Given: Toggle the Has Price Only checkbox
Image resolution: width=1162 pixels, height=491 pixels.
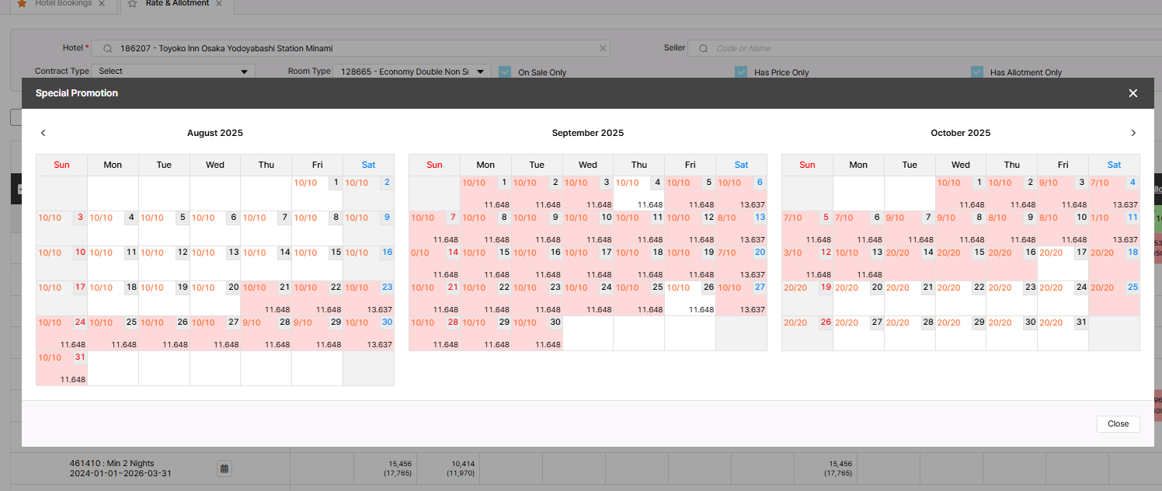Looking at the screenshot, I should [x=741, y=72].
